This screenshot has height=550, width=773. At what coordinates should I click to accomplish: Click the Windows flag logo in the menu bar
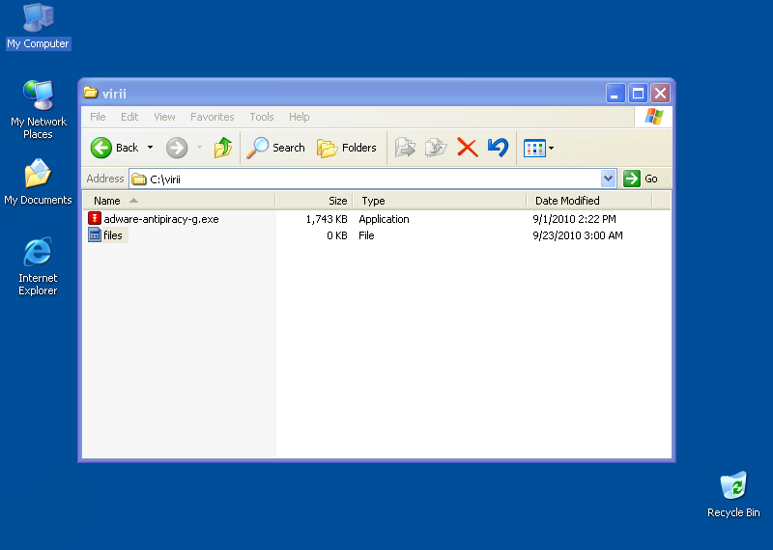tap(654, 117)
